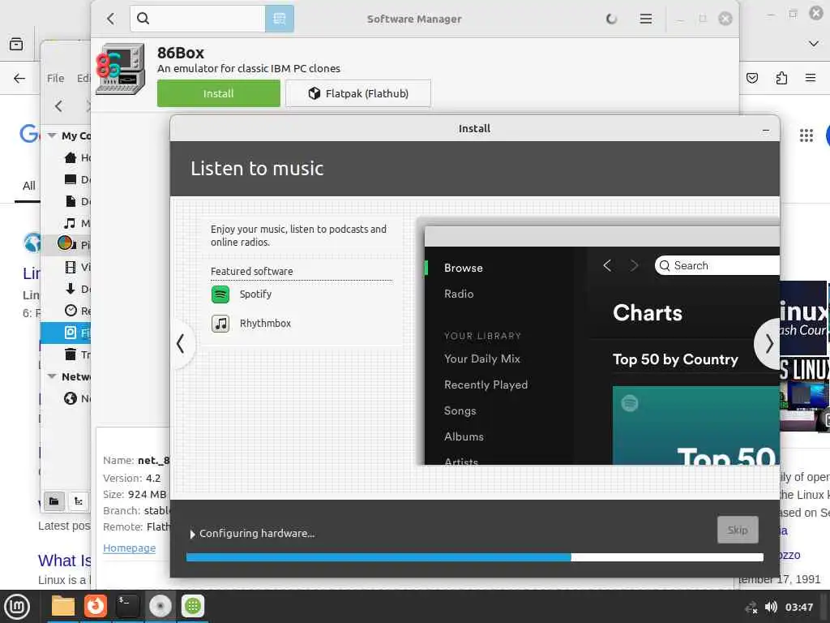
Task: Open Firefox recent browsing icon at top-left
Action: pyautogui.click(x=16, y=44)
